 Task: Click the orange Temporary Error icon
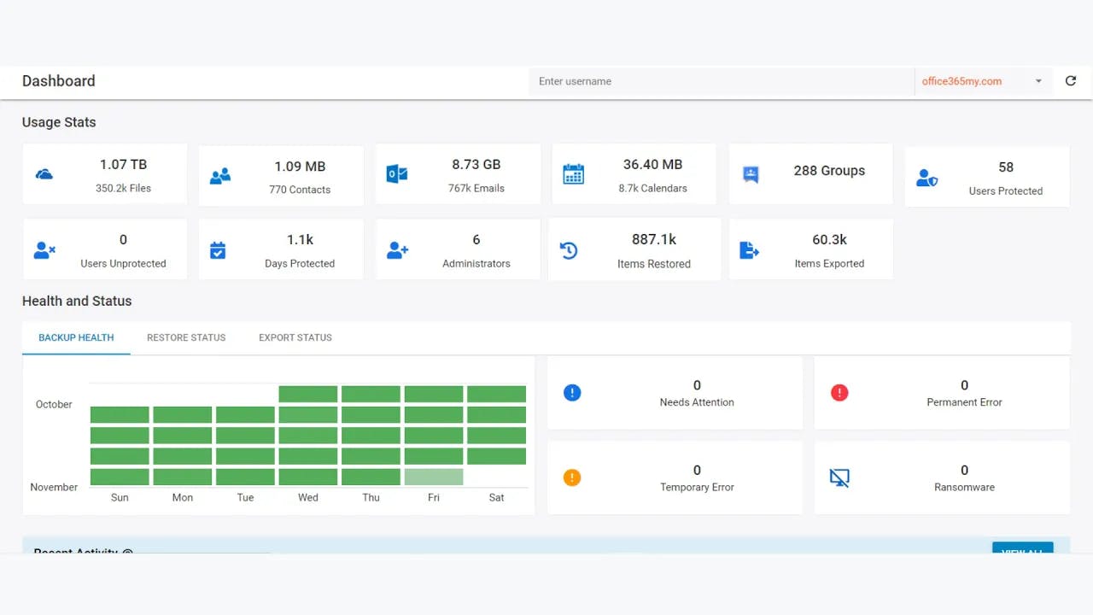(572, 477)
